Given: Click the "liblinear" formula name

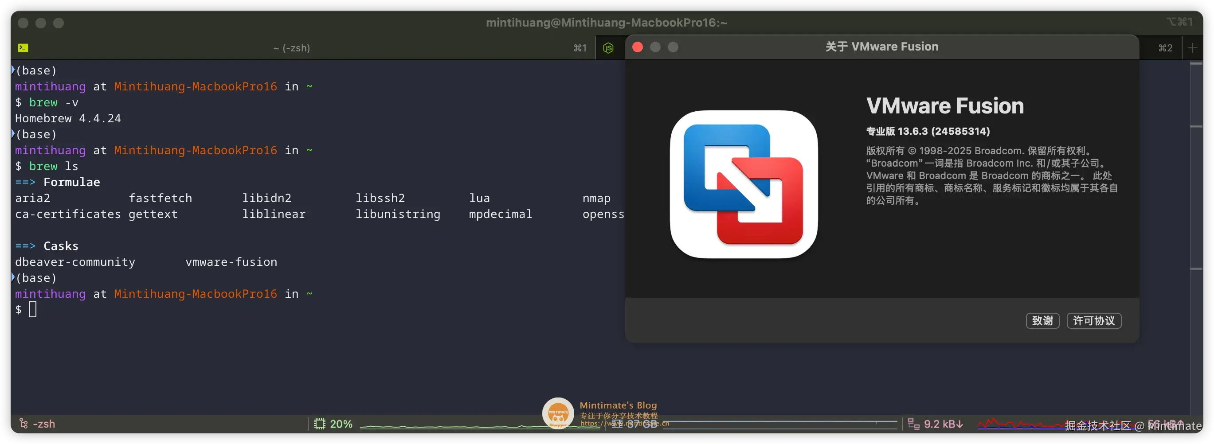Looking at the screenshot, I should coord(274,214).
